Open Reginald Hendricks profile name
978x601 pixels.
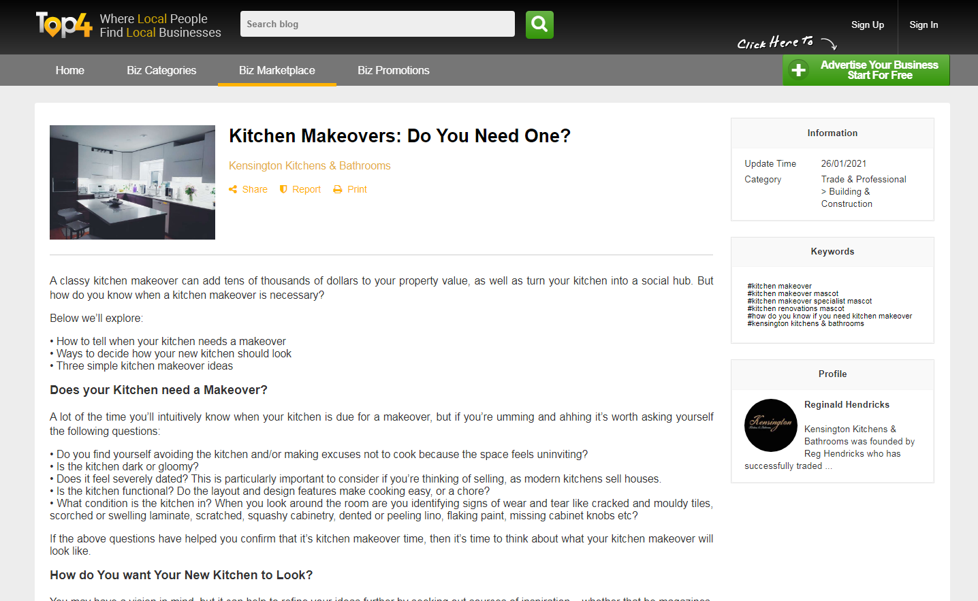(847, 404)
